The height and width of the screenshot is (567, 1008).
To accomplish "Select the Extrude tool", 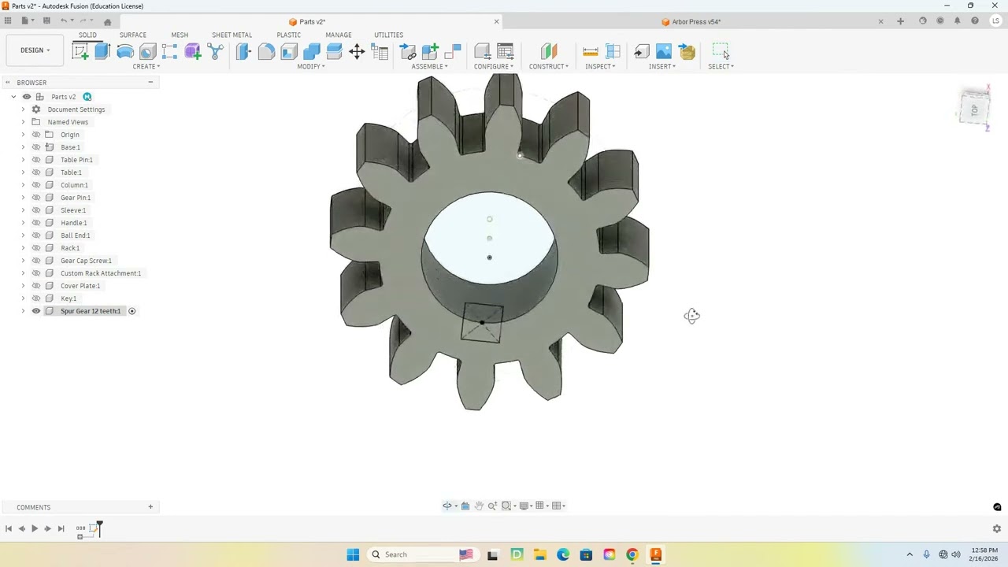I will coord(102,52).
